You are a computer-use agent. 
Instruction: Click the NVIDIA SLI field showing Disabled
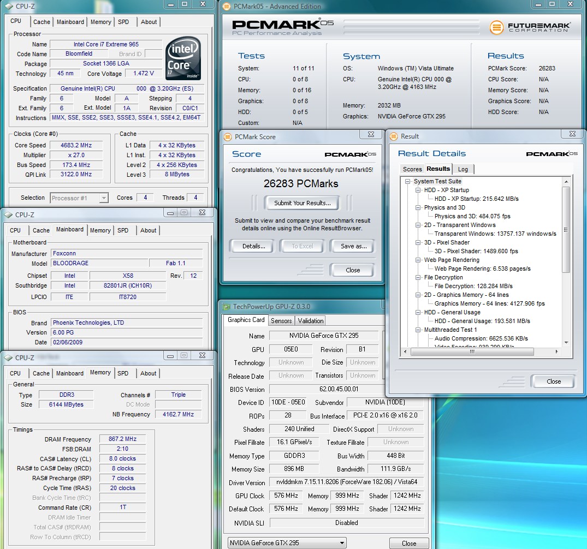coord(347,523)
